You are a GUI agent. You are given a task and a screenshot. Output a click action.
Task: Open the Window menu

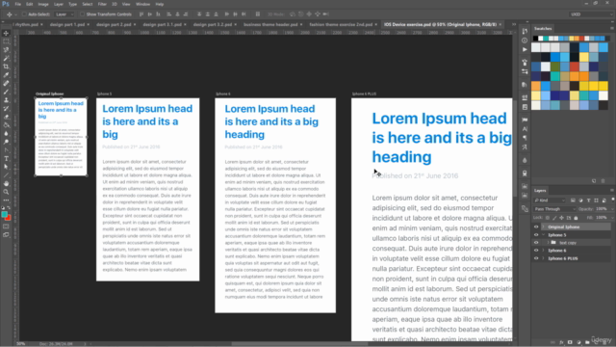(x=142, y=4)
